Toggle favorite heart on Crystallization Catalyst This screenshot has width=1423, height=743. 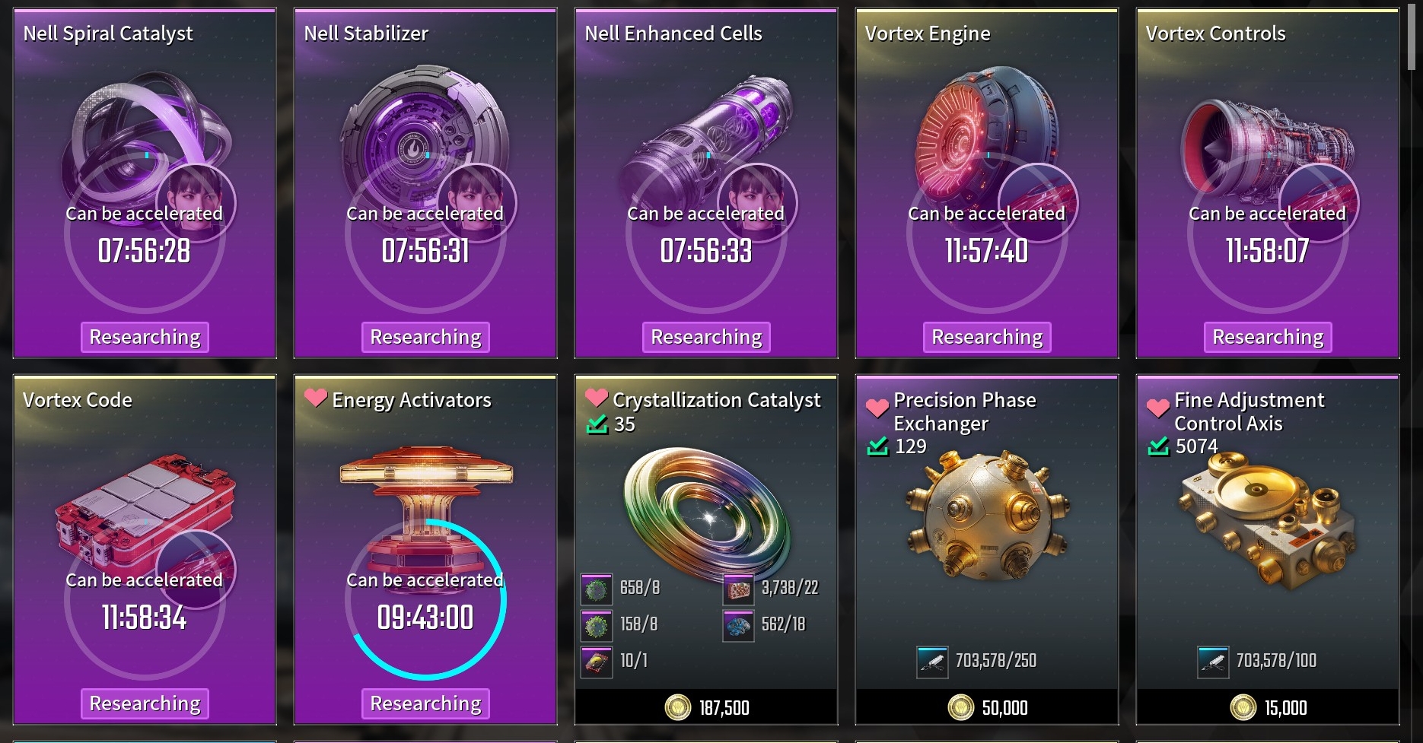[596, 397]
